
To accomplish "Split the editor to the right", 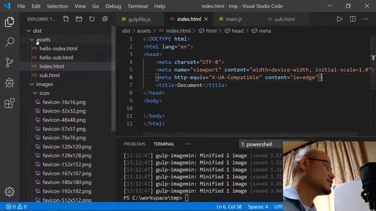I will [352, 19].
